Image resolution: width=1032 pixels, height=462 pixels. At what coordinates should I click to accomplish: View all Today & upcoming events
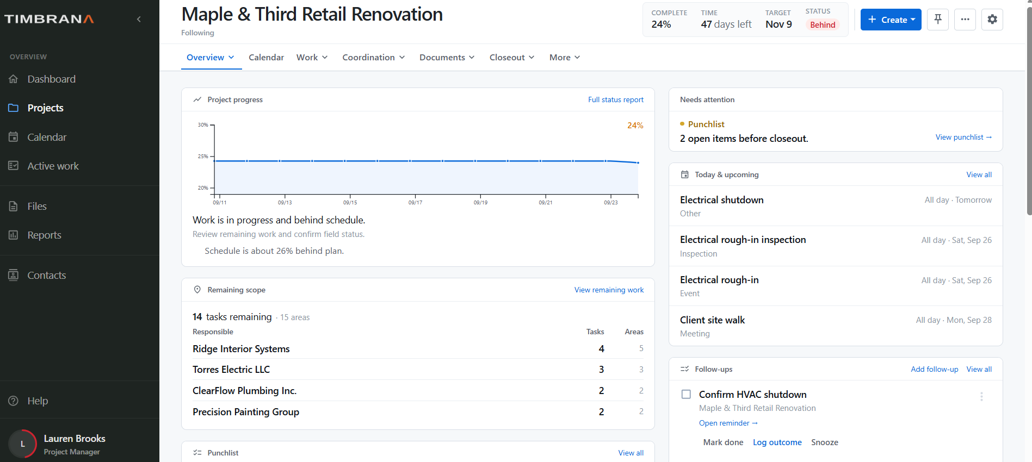coord(979,174)
